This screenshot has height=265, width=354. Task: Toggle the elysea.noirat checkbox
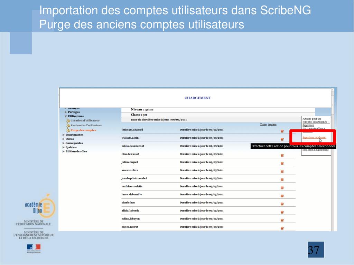[282, 228]
